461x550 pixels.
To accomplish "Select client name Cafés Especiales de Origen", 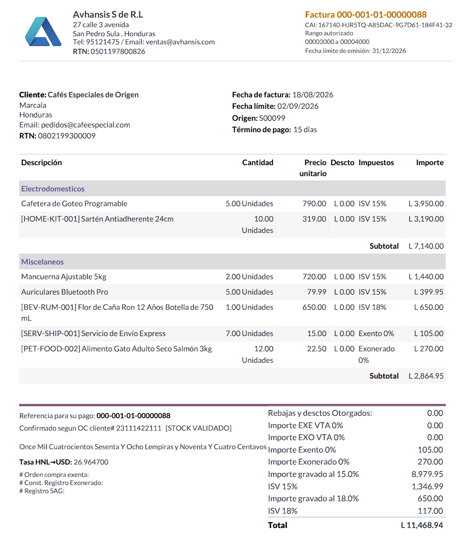I will [93, 95].
